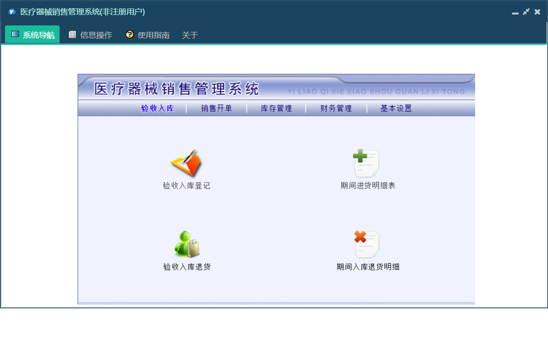Click the 医疗器械销售管理系统 banner title
This screenshot has height=363, width=548.
point(177,89)
